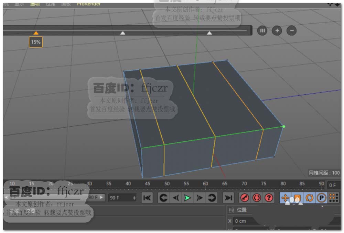
Task: Go to end of animation
Action: coord(228,198)
